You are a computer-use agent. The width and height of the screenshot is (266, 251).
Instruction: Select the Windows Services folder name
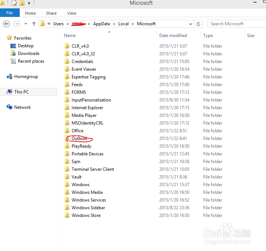89,200
